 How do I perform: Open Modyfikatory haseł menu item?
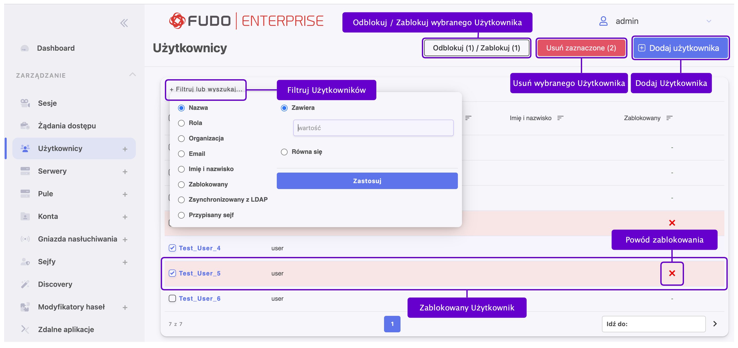71,307
